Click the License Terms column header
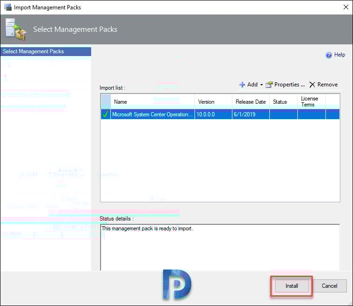 (311, 102)
